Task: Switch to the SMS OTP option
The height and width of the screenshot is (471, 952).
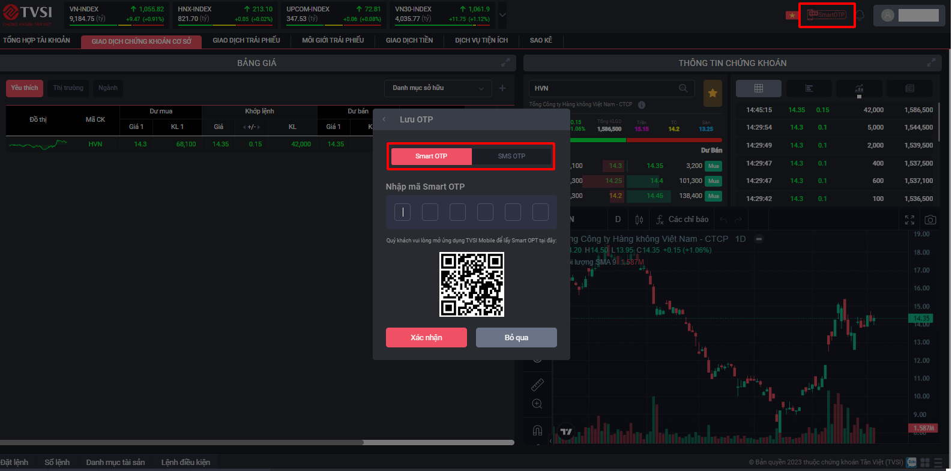Action: (x=511, y=156)
